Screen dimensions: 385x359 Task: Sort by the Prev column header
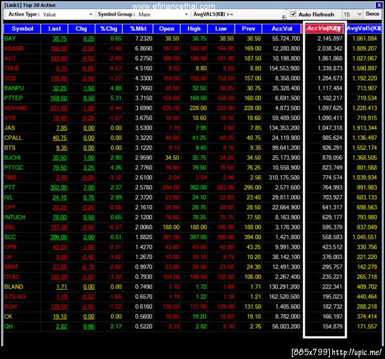[248, 29]
